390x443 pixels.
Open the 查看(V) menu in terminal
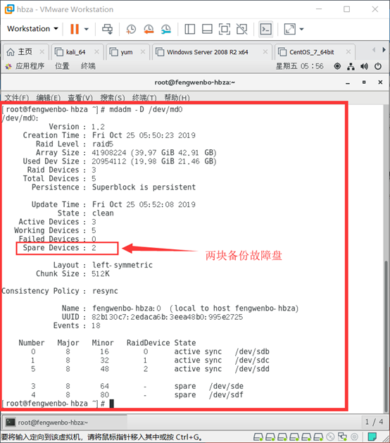click(x=80, y=98)
